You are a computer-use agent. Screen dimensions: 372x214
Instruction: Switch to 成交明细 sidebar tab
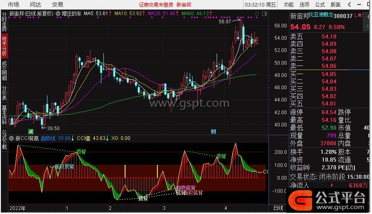[4, 71]
